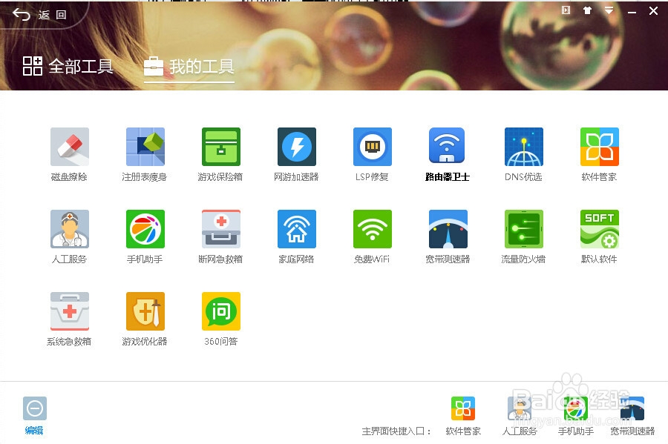Go back with the 返回 button
The height and width of the screenshot is (444, 668).
[39, 15]
